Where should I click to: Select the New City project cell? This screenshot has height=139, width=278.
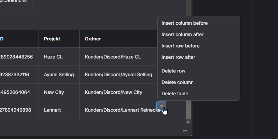tap(54, 92)
